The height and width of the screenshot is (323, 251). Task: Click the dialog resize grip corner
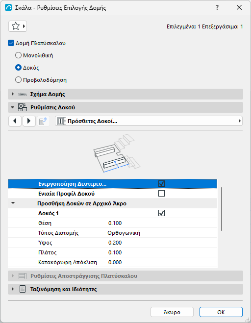(x=247, y=320)
